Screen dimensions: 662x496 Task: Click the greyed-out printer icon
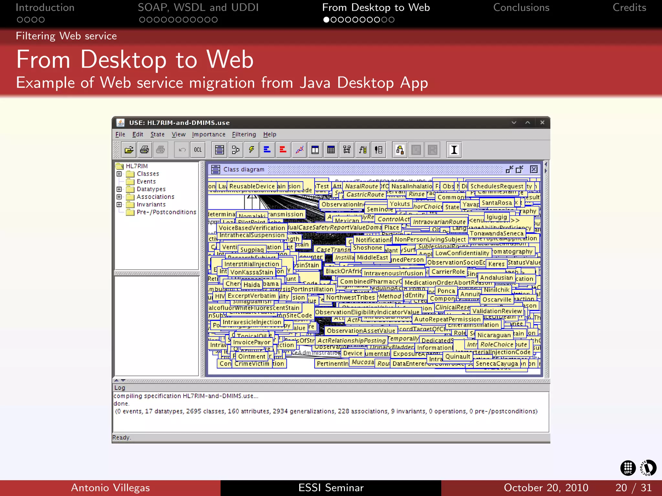click(x=160, y=150)
